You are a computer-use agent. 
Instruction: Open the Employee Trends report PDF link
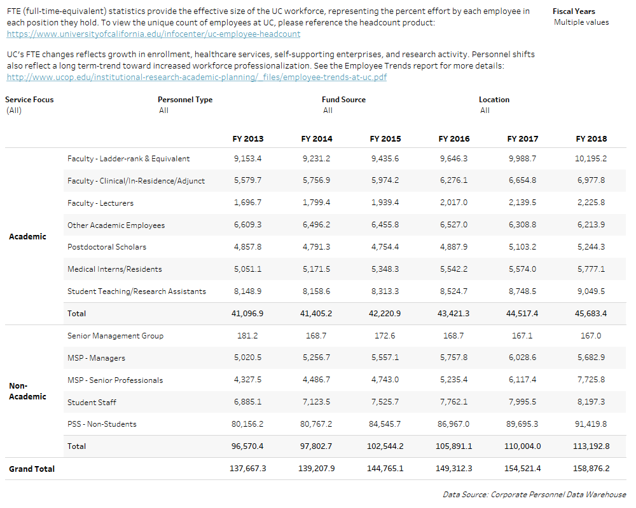[196, 77]
